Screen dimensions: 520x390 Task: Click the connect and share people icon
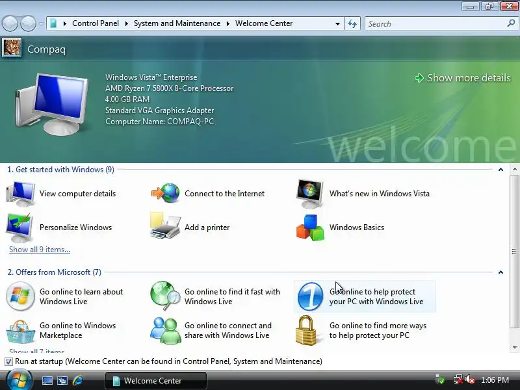165,330
